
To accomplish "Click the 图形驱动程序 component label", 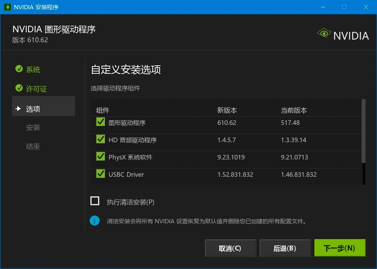I will (127, 123).
